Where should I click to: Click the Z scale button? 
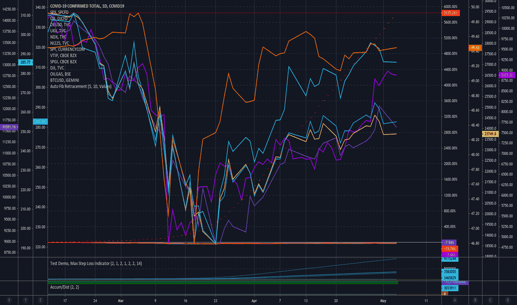point(40,300)
